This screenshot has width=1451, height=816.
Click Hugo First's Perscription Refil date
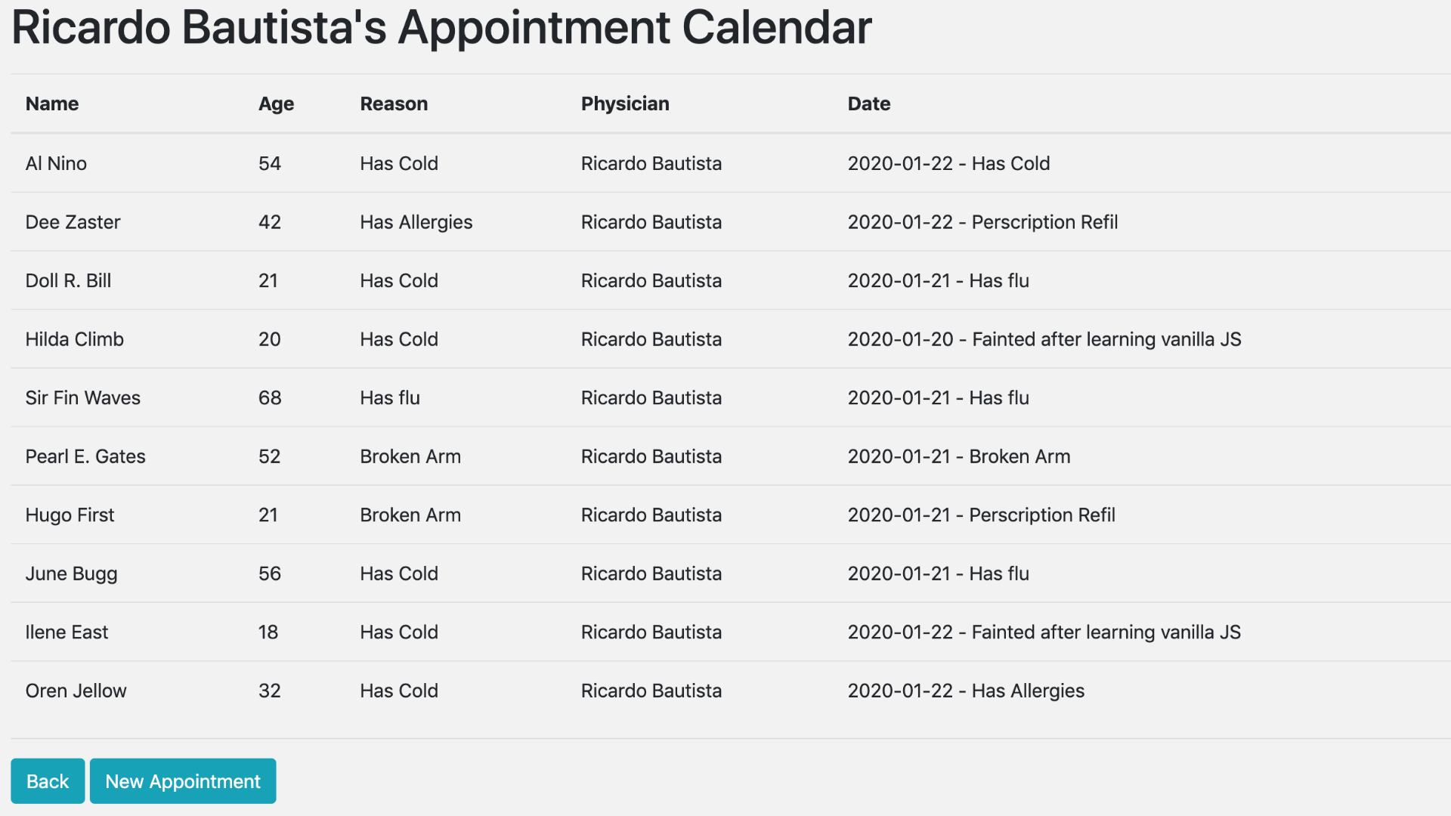coord(982,515)
